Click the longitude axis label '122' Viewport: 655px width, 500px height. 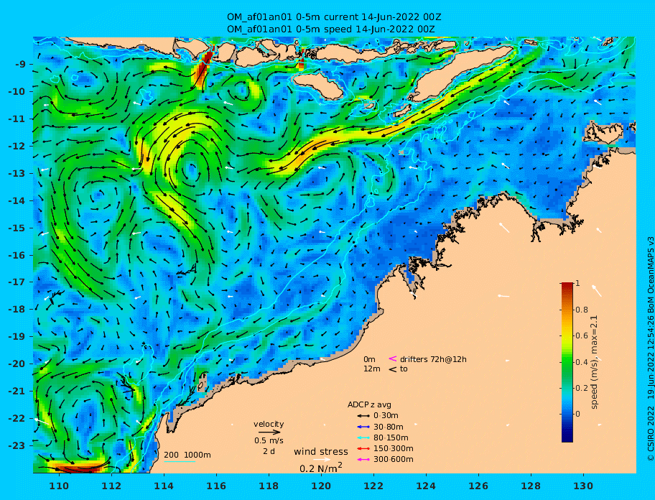(374, 486)
